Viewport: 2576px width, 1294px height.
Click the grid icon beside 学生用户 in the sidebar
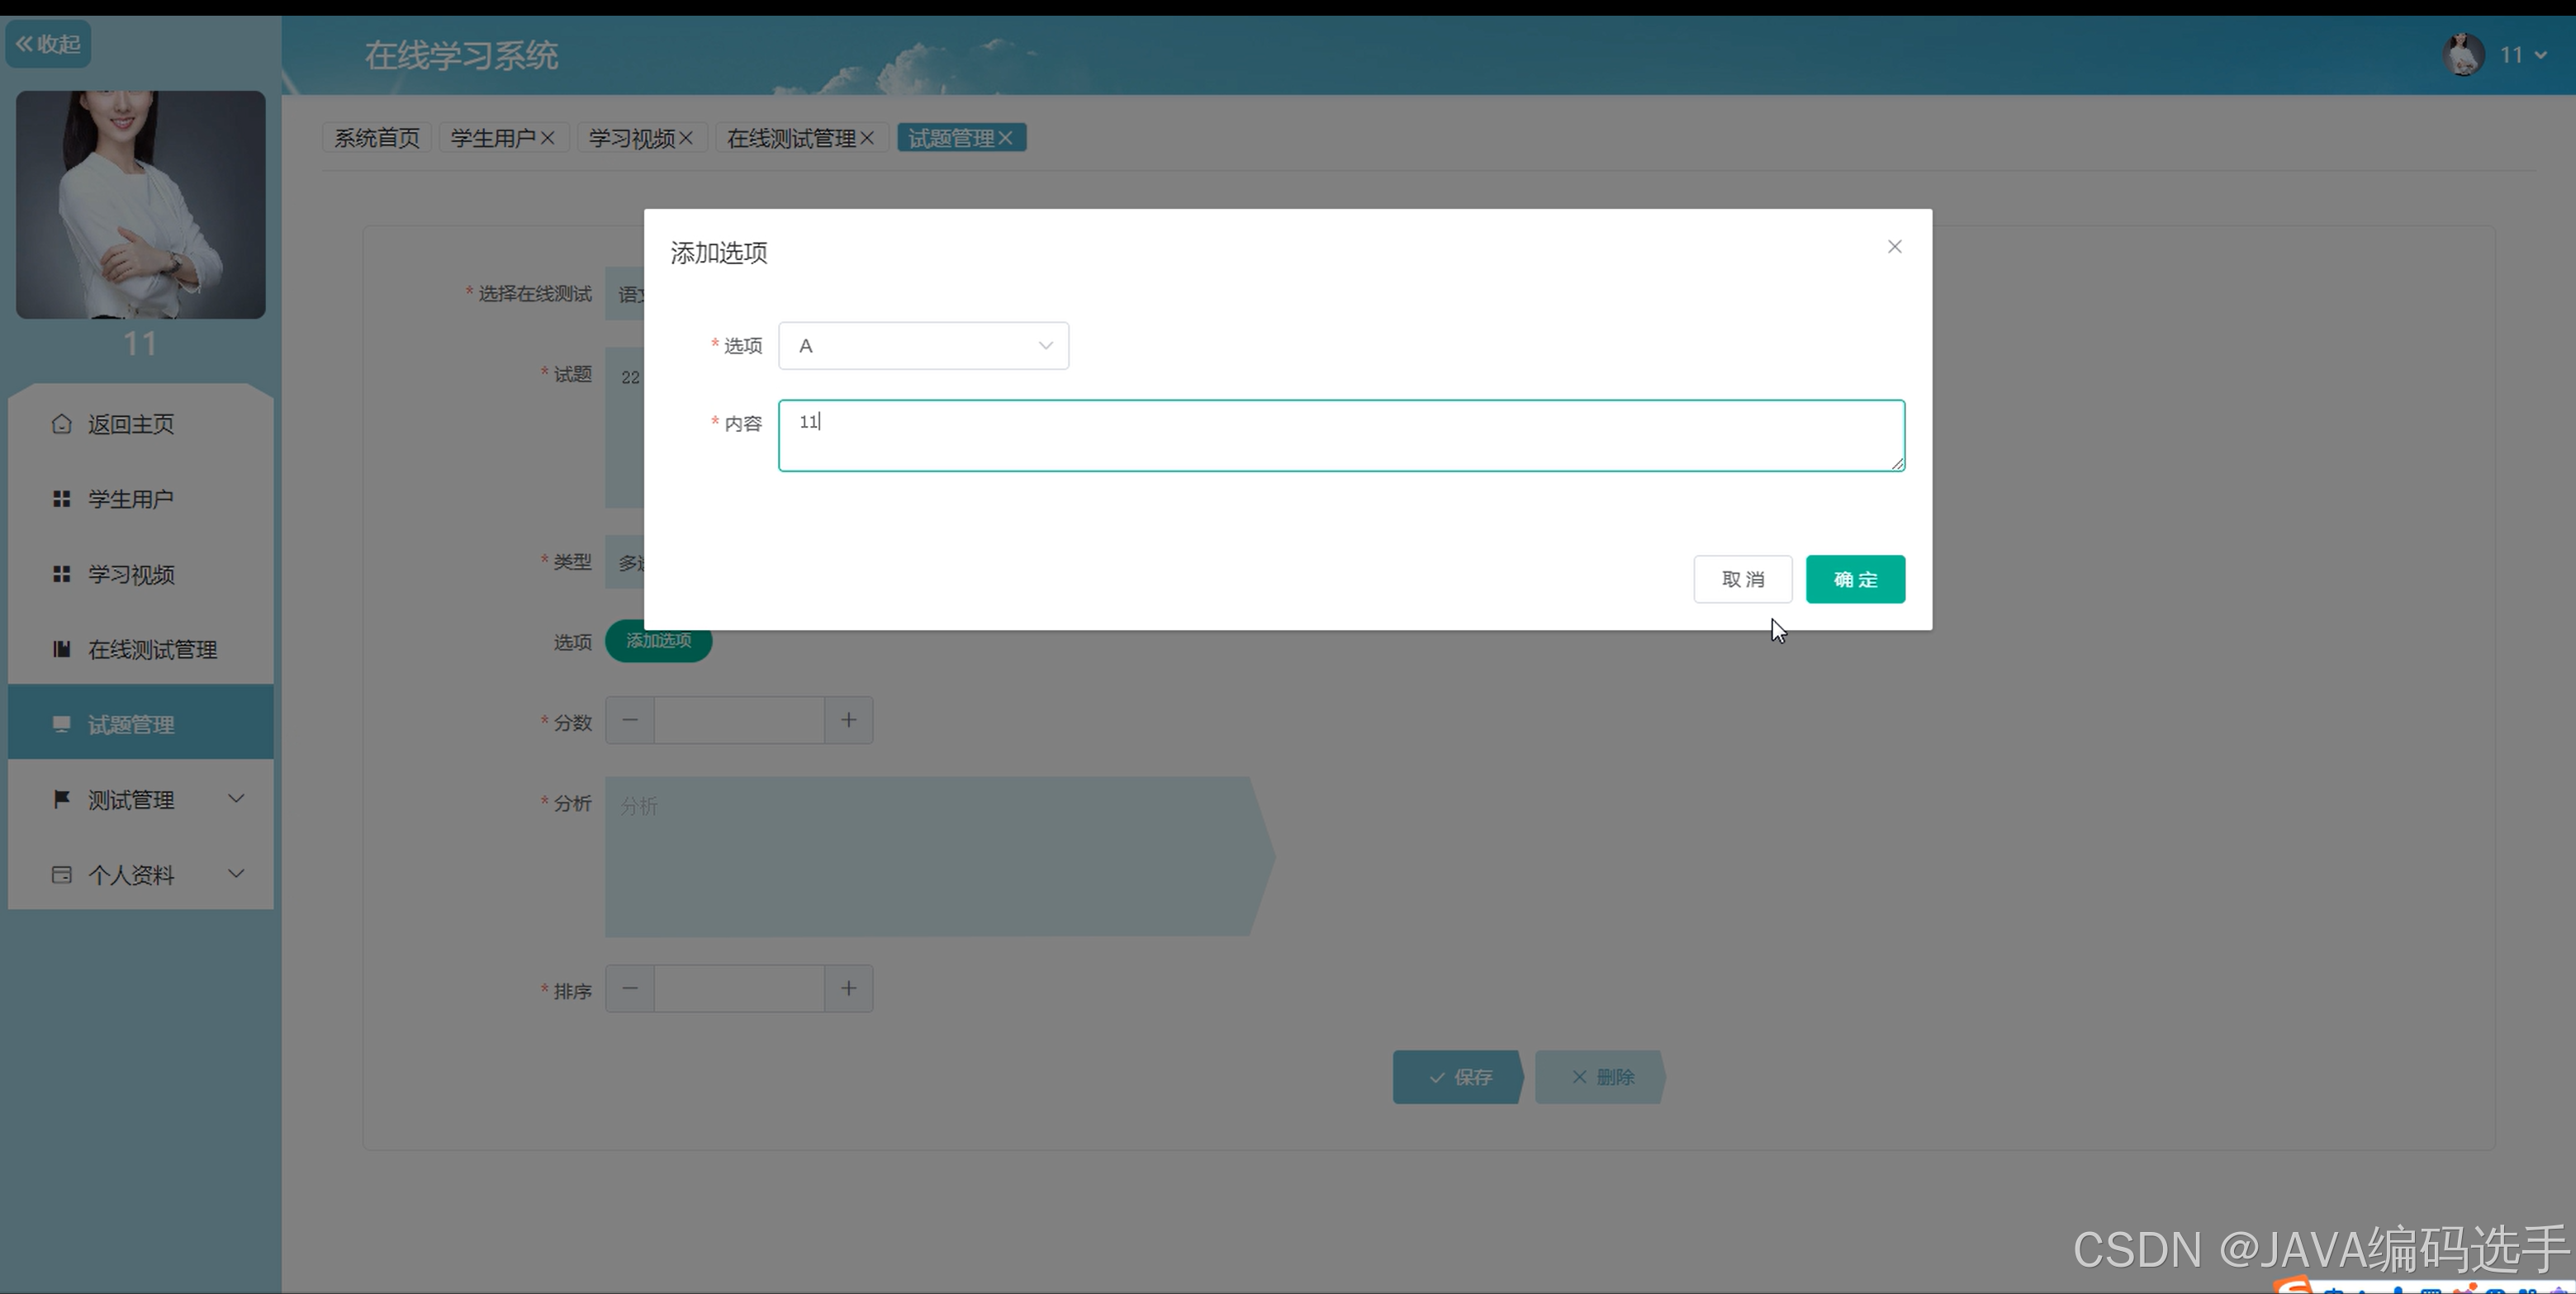coord(61,499)
